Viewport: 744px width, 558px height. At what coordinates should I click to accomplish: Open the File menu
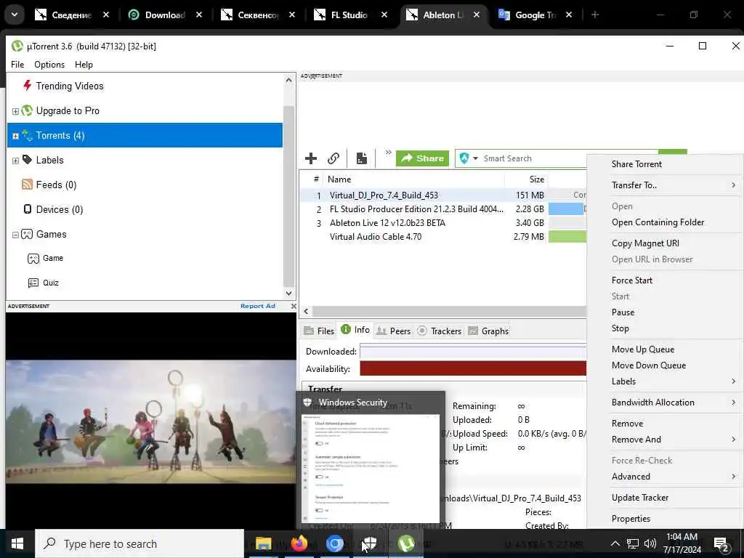coord(17,65)
